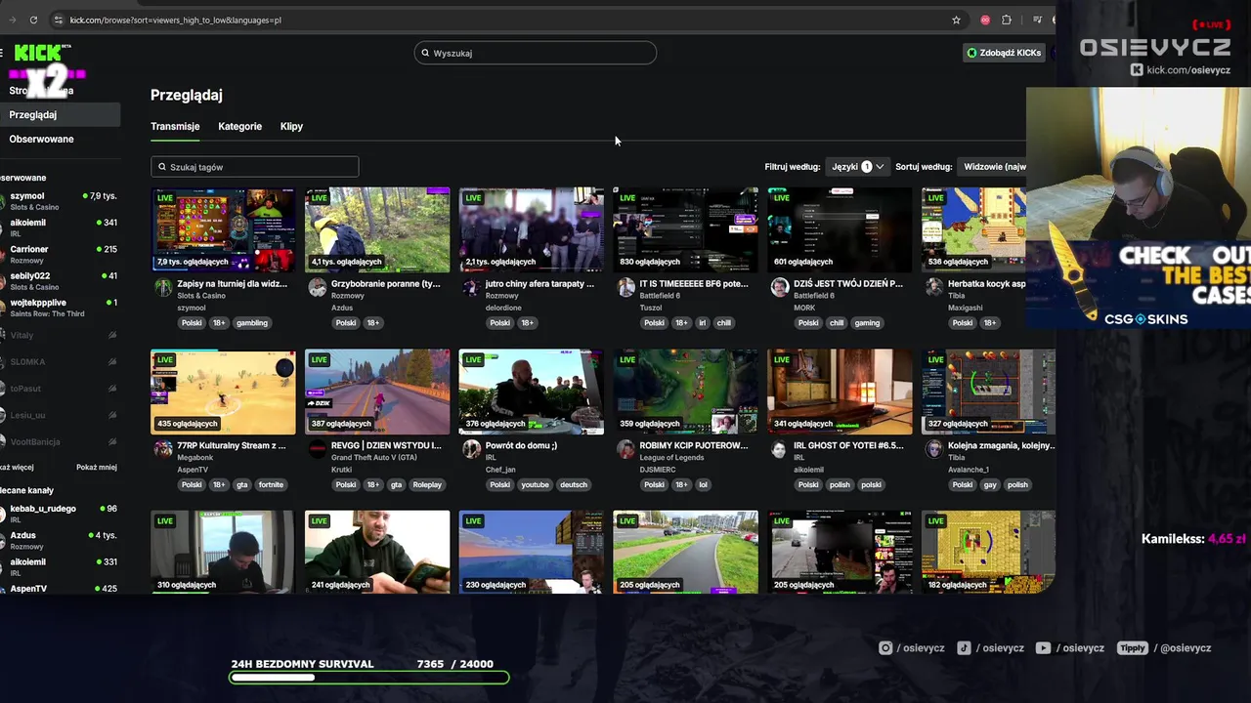The image size is (1251, 703).
Task: Open MORK avatar under DZIŚ JEST TWÓJ stream
Action: pyautogui.click(x=779, y=287)
